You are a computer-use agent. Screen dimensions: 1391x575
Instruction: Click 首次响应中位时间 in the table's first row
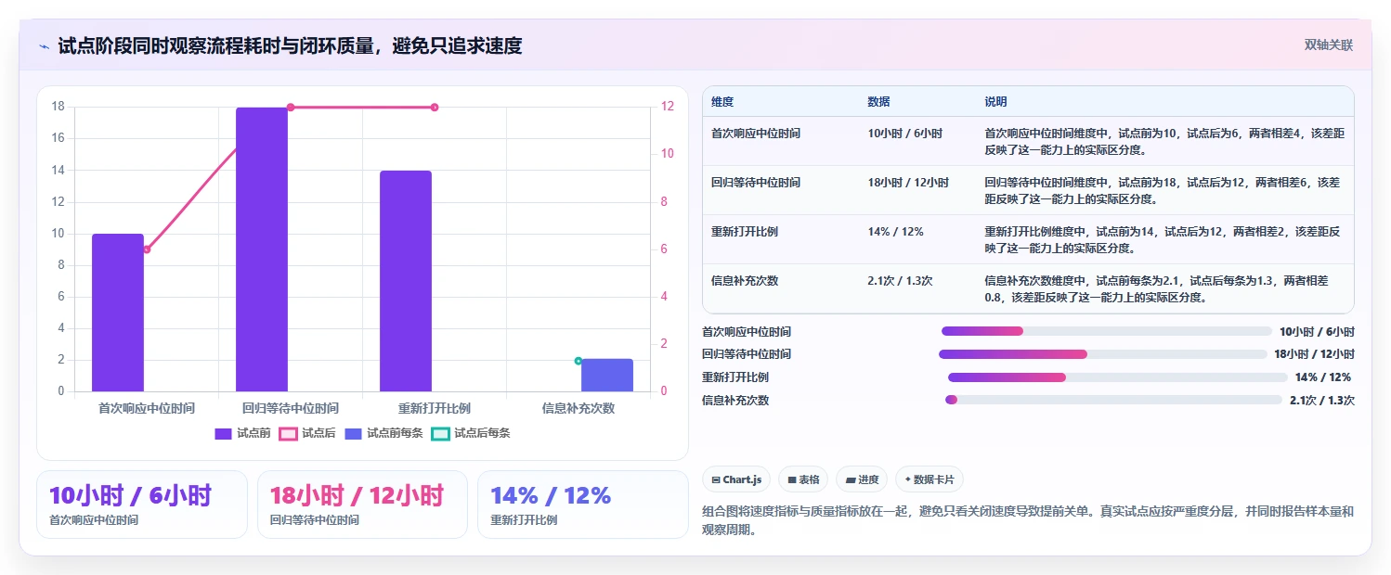756,134
